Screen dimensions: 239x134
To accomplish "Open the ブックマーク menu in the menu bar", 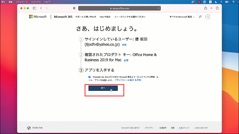I will coord(22,2).
